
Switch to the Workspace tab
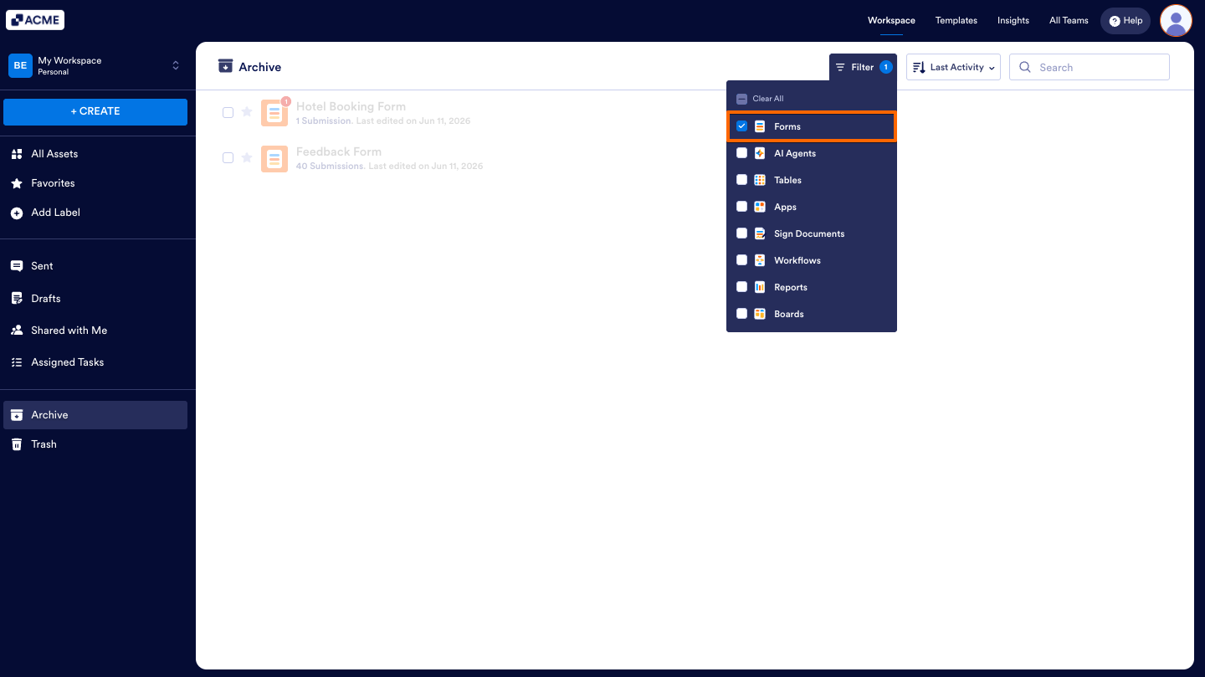tap(891, 20)
